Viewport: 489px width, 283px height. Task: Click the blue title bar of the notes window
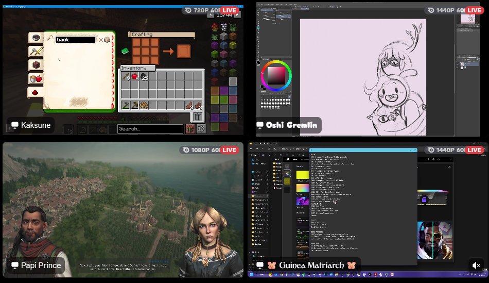pos(363,150)
